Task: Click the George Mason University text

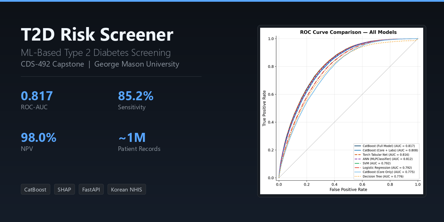Action: (137, 64)
